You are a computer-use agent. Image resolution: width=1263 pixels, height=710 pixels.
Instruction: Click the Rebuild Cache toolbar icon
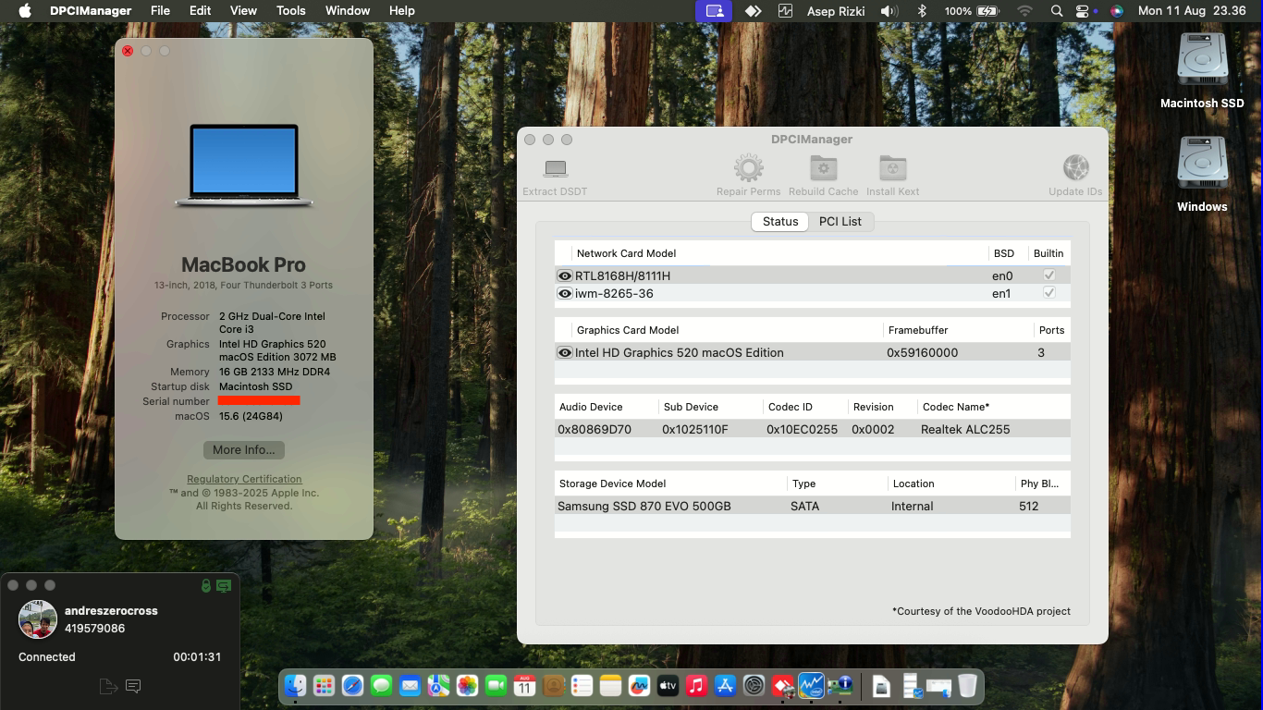pyautogui.click(x=823, y=169)
